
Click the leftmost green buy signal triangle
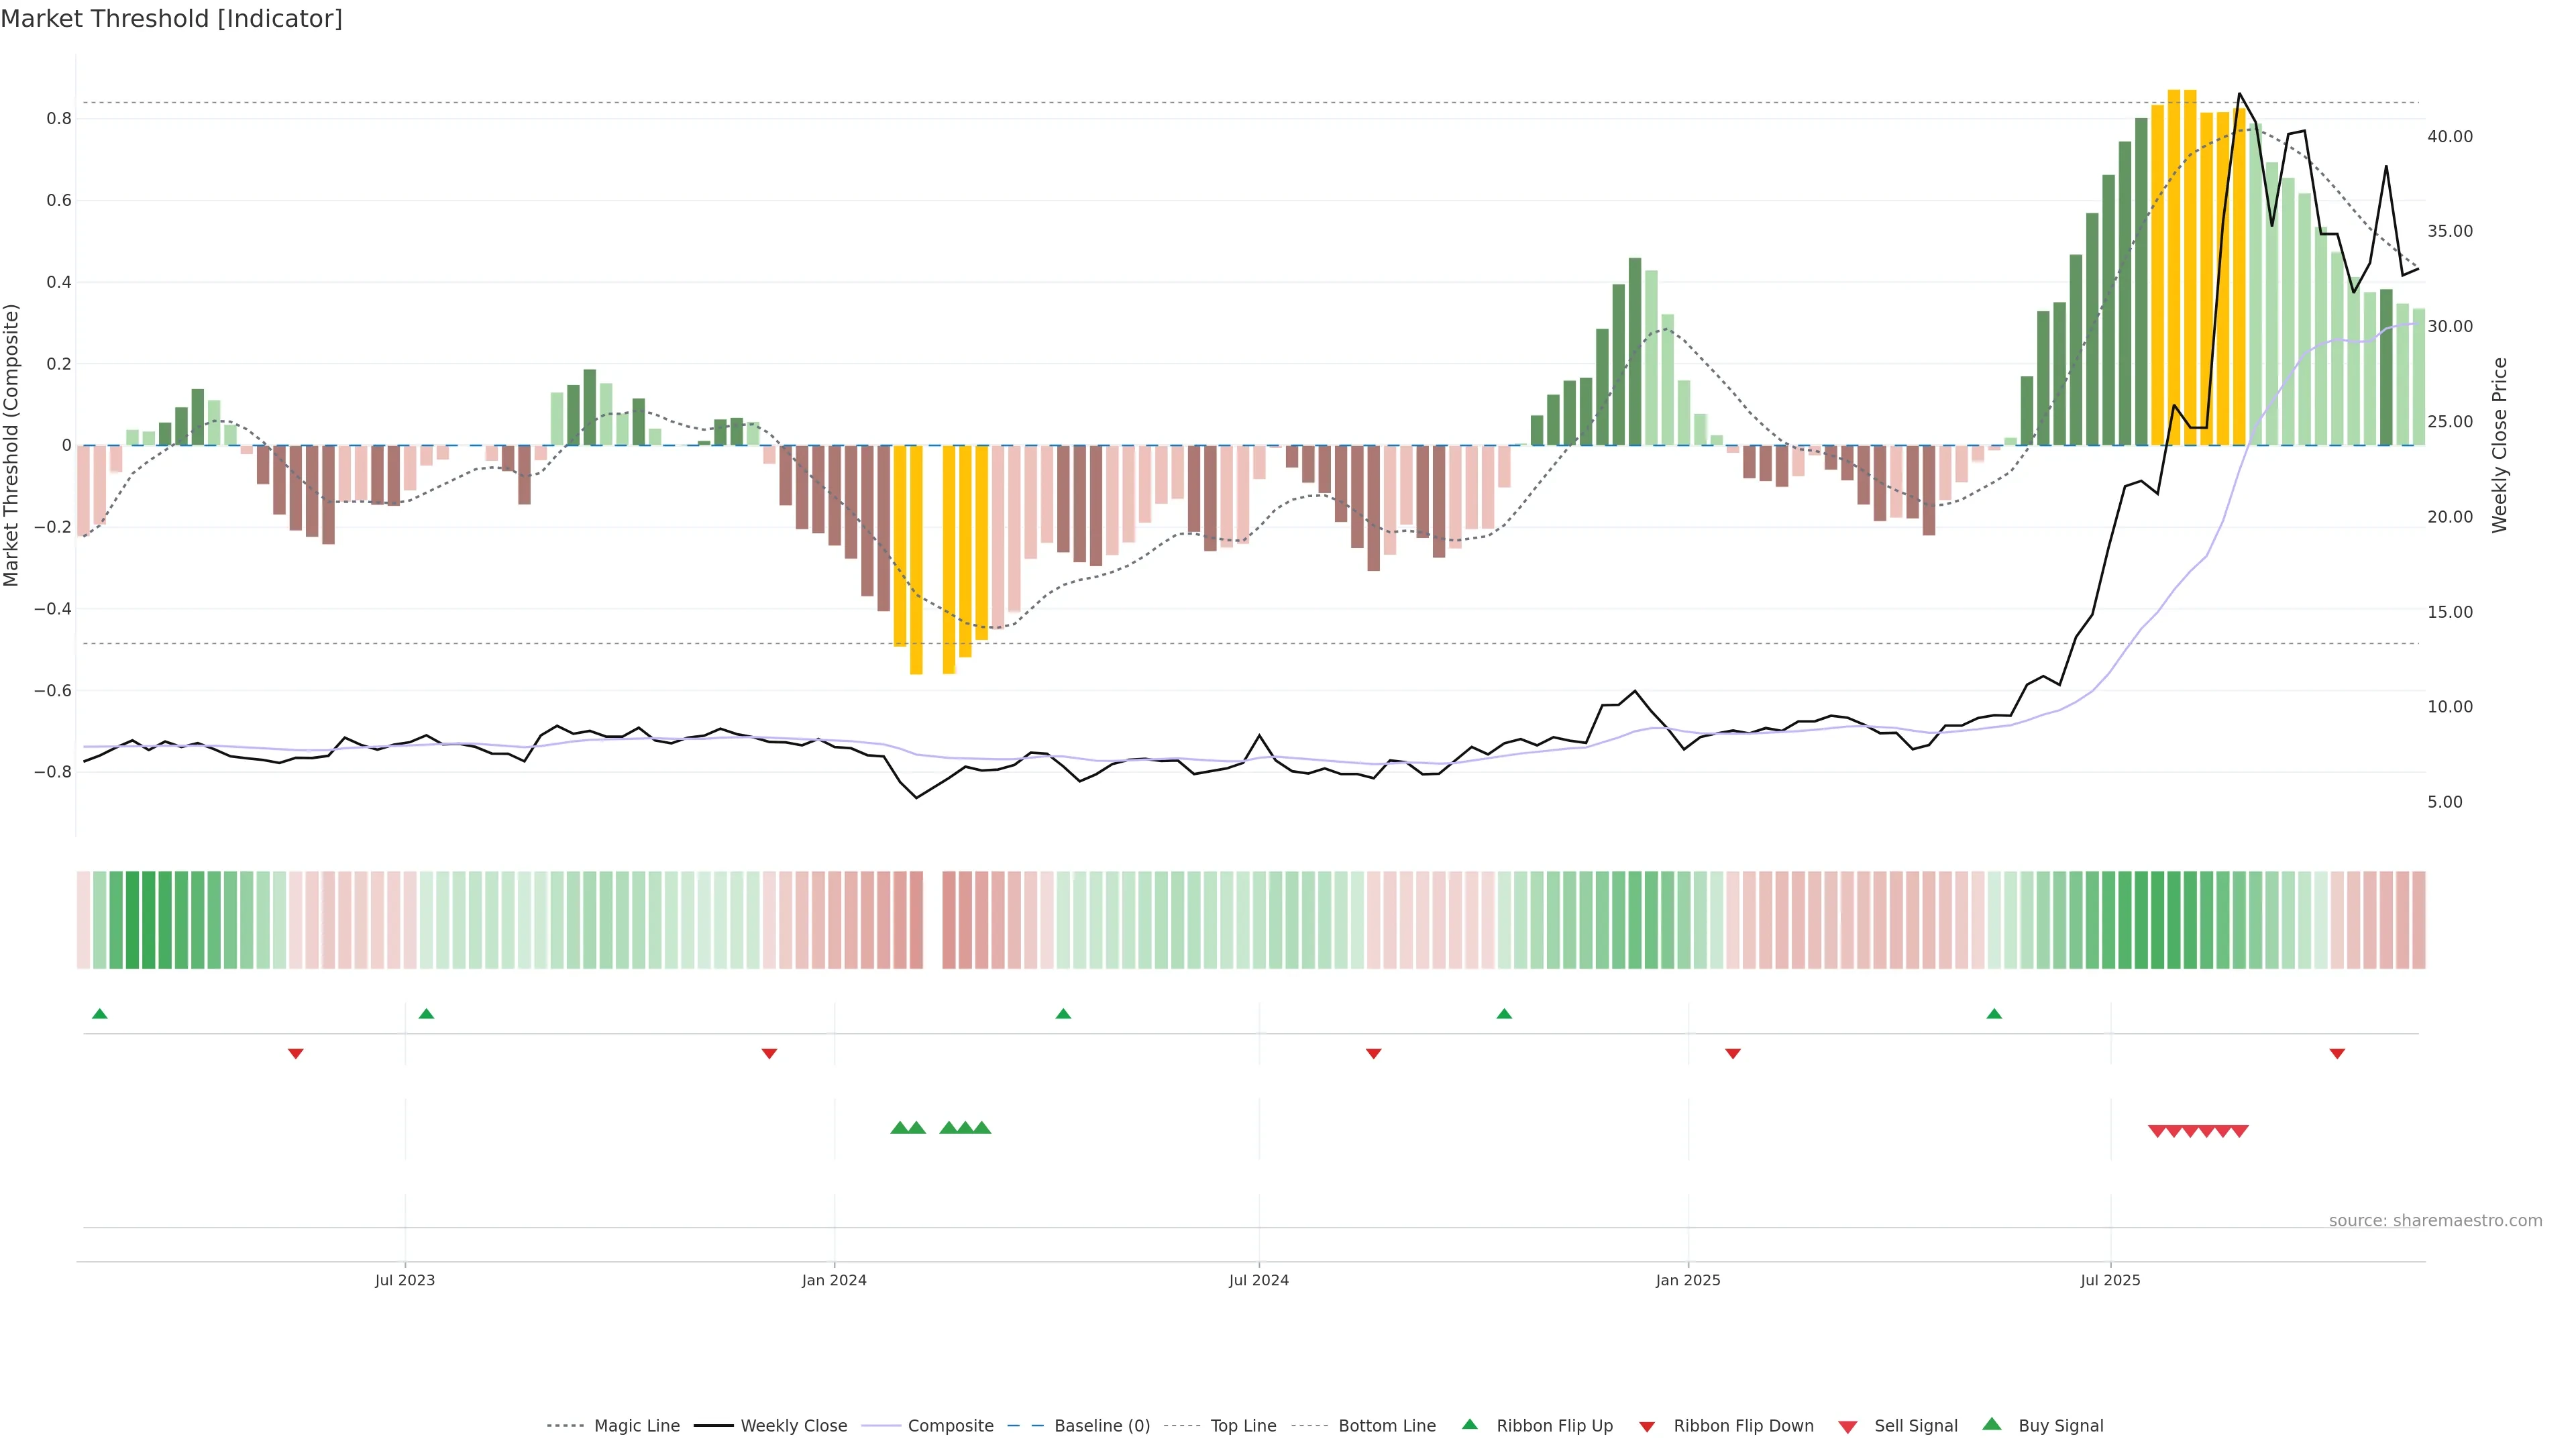click(x=899, y=1128)
